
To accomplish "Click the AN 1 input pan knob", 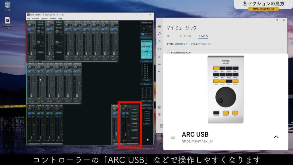I will (30, 25).
